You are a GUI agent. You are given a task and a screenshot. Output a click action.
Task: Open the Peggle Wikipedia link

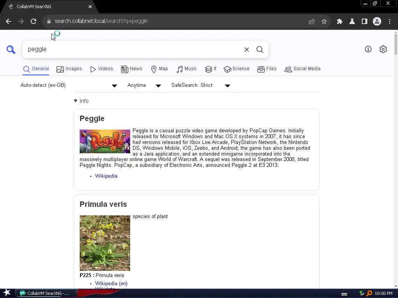coord(106,176)
